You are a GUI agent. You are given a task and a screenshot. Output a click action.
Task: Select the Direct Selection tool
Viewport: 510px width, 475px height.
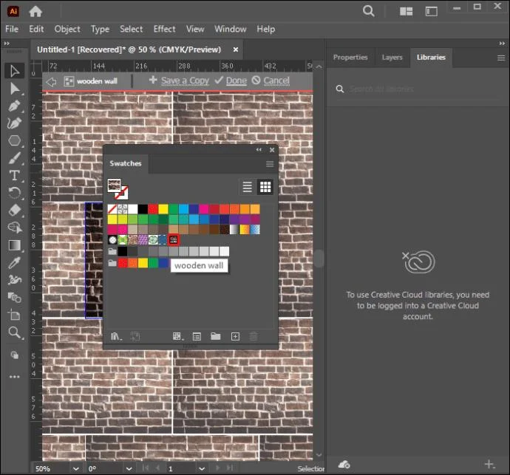pos(15,89)
